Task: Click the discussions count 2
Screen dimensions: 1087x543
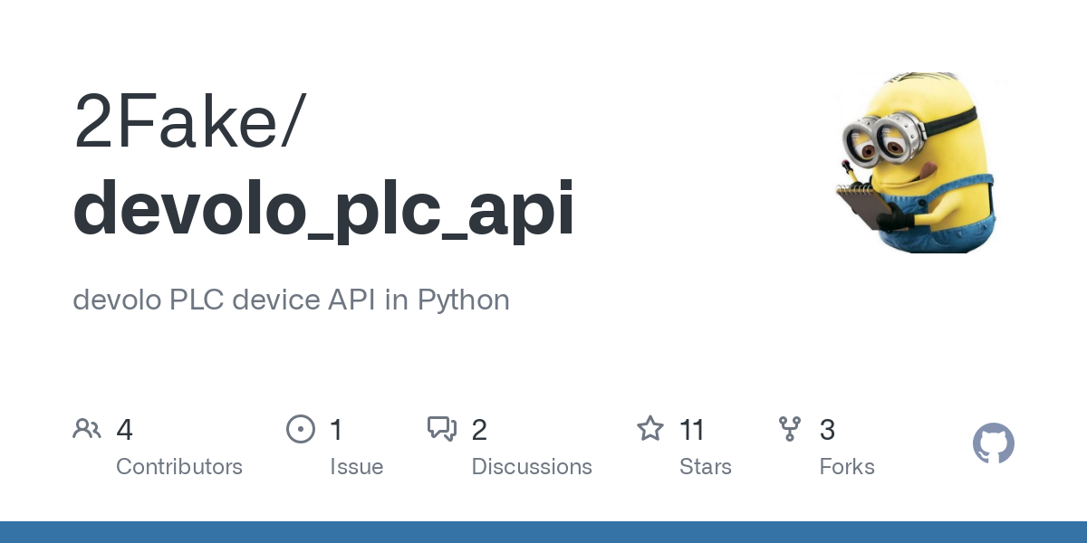Action: point(480,430)
